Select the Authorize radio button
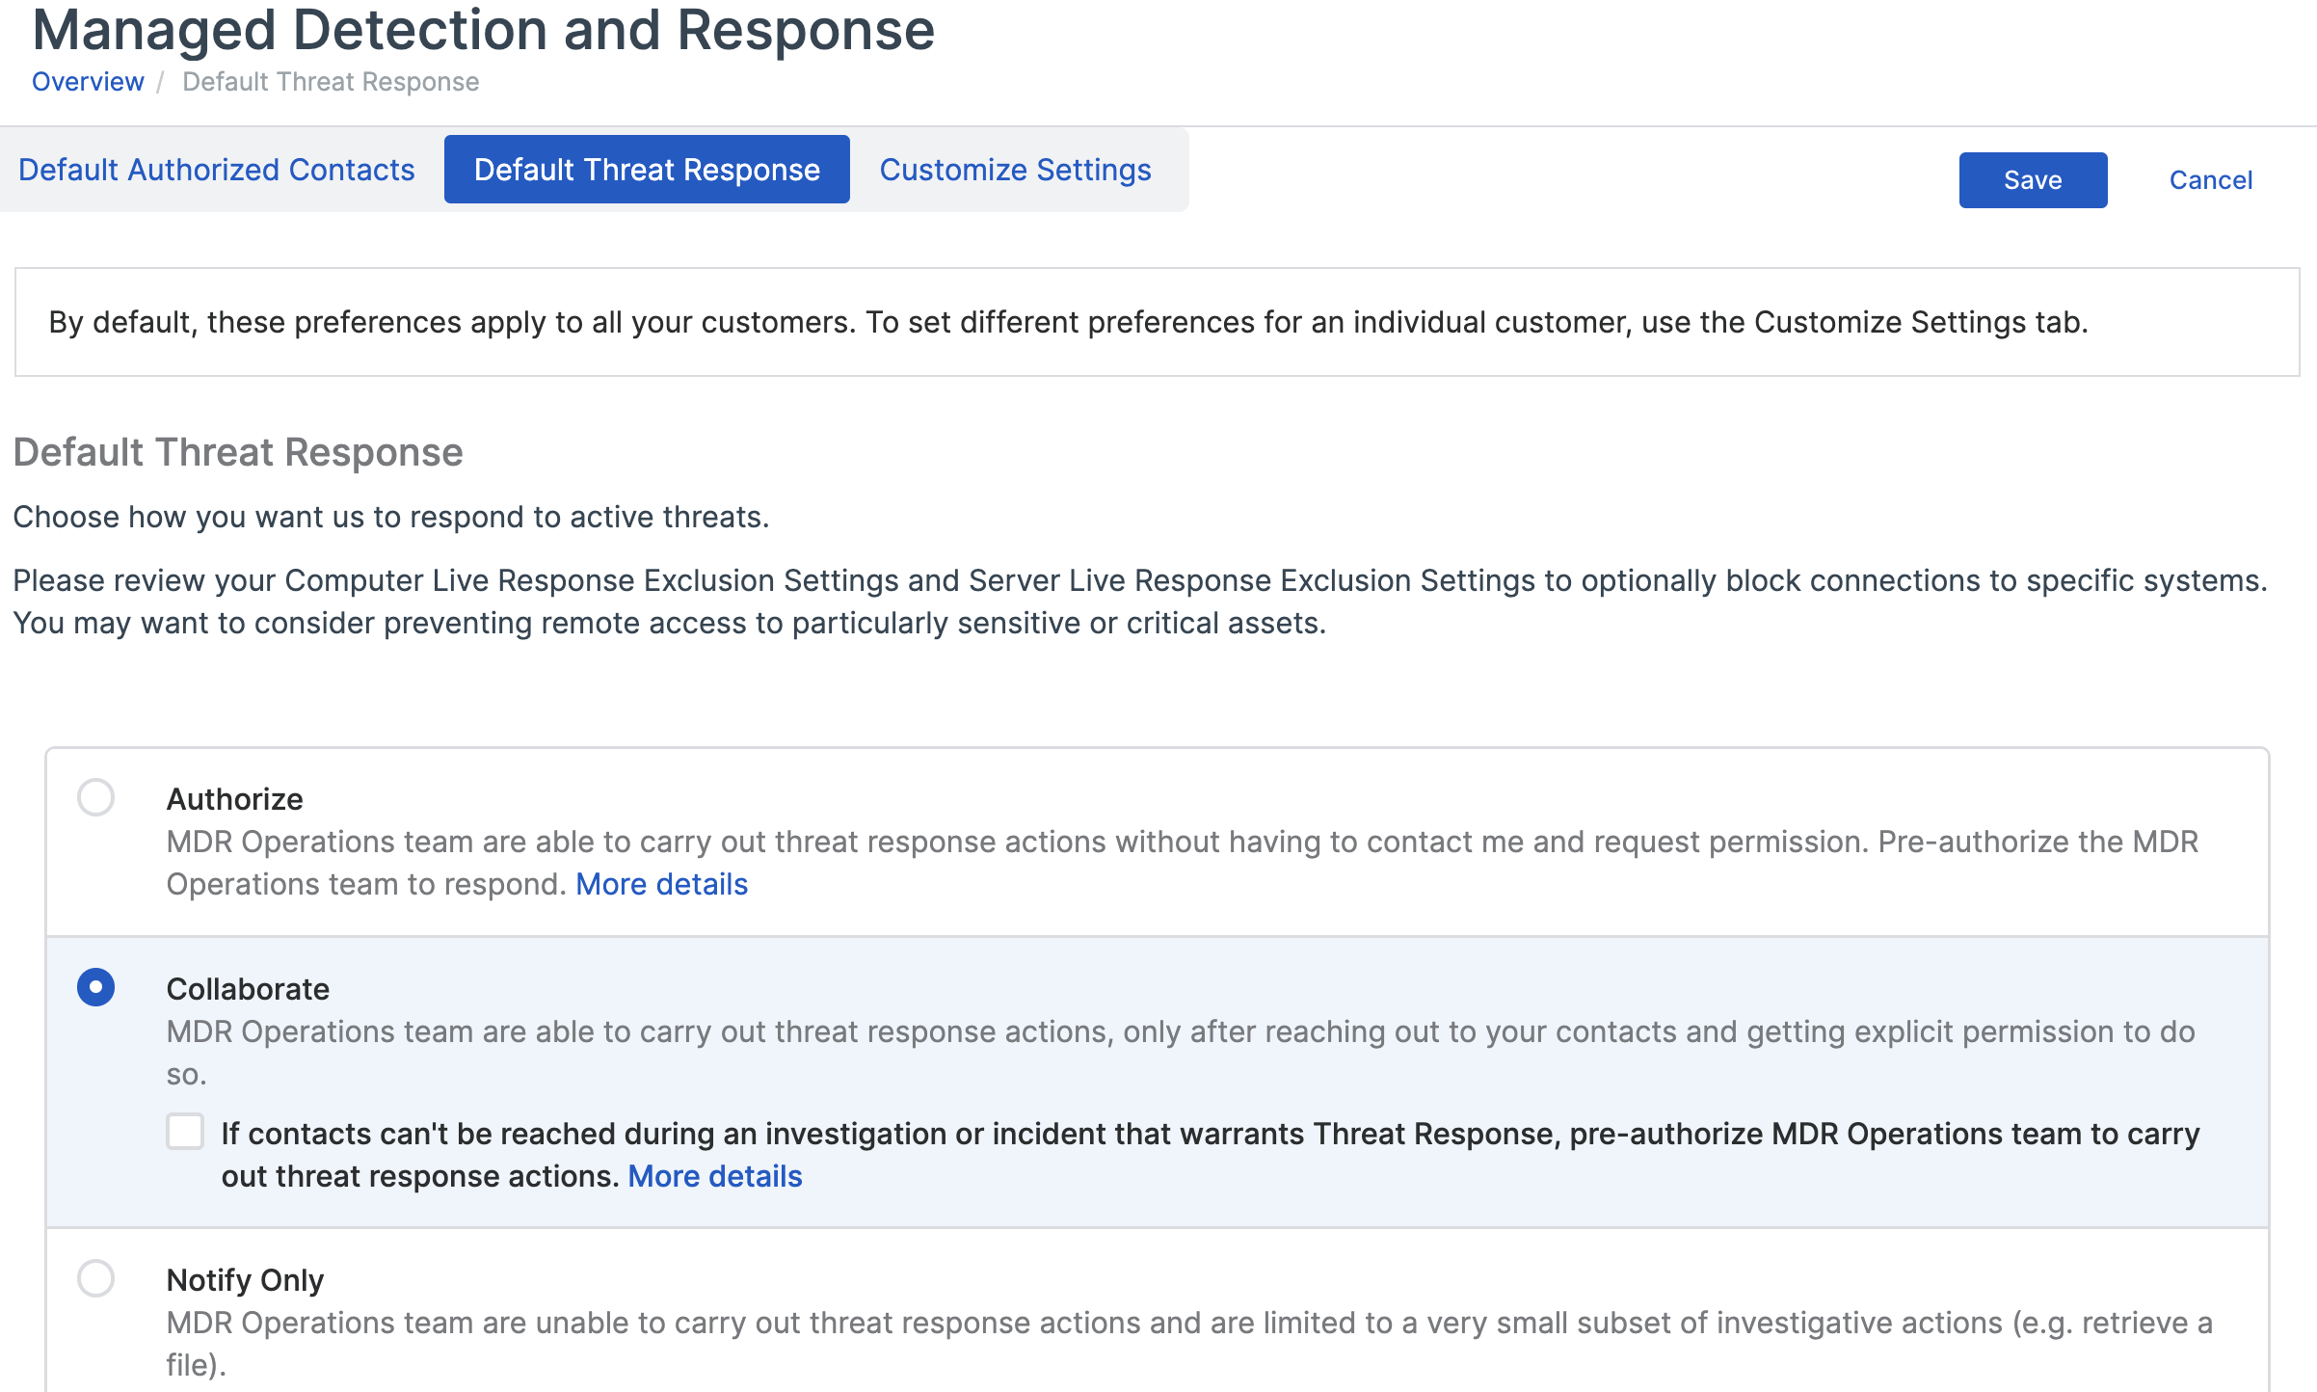The height and width of the screenshot is (1392, 2317). 96,797
